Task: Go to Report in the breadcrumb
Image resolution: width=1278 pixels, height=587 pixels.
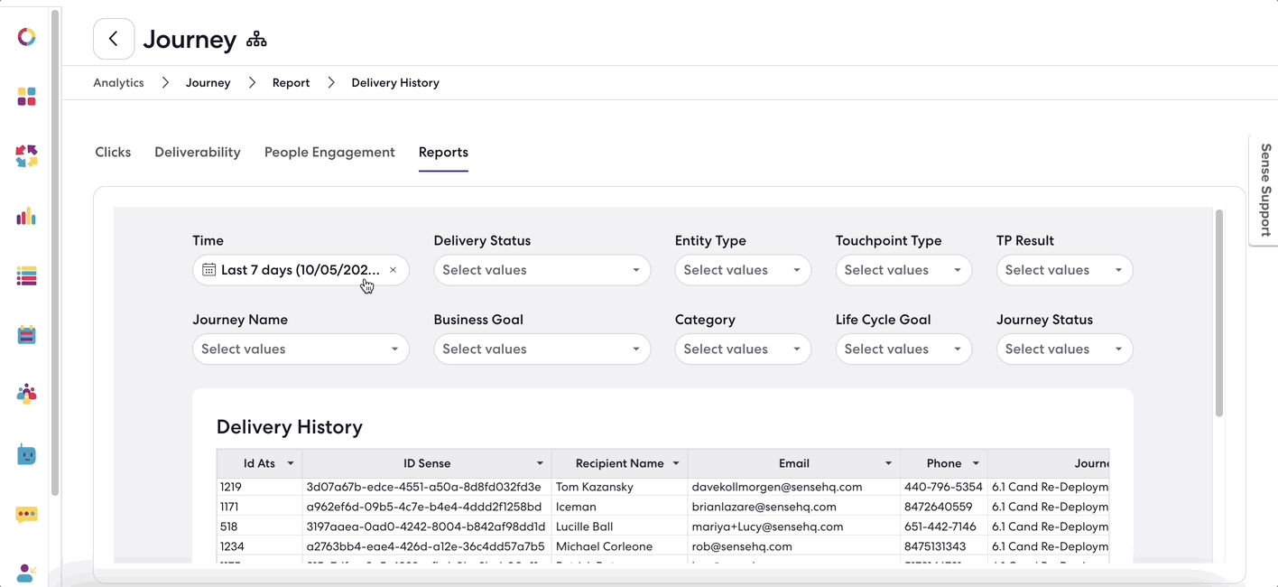Action: [x=291, y=82]
